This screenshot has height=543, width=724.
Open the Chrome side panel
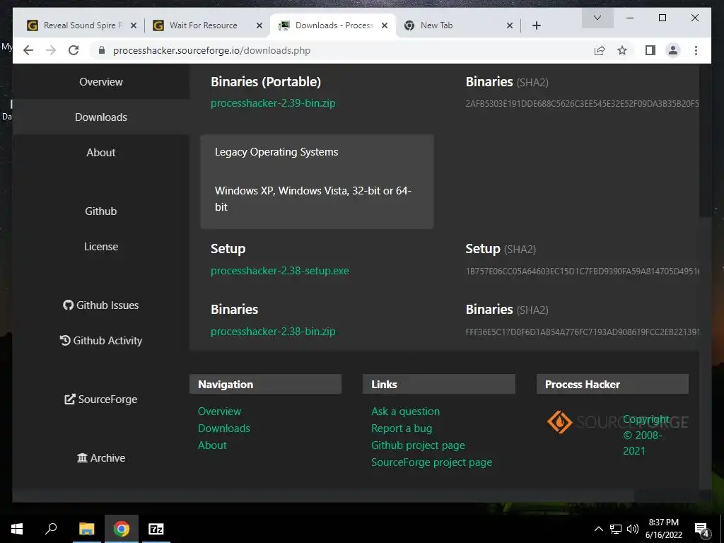[650, 50]
